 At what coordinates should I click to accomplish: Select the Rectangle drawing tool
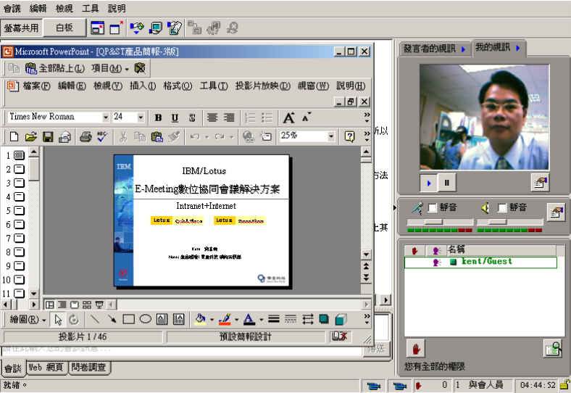tap(128, 320)
